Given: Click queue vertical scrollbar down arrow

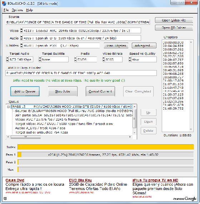Looking at the screenshot, I should pyautogui.click(x=135, y=133).
